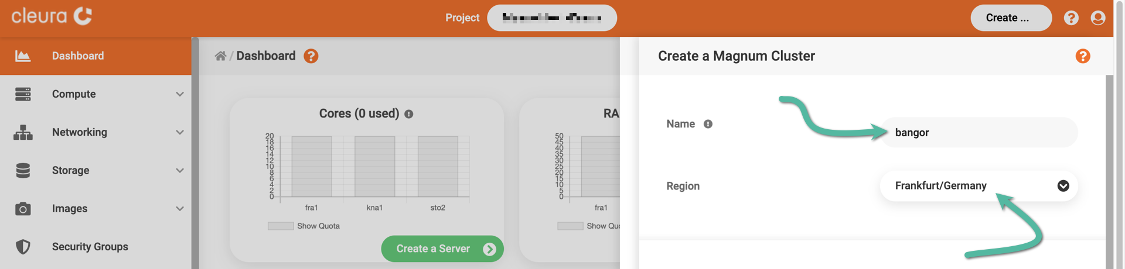Open the Region dropdown showing Frankfurt/Germany
This screenshot has width=1125, height=269.
[x=978, y=186]
